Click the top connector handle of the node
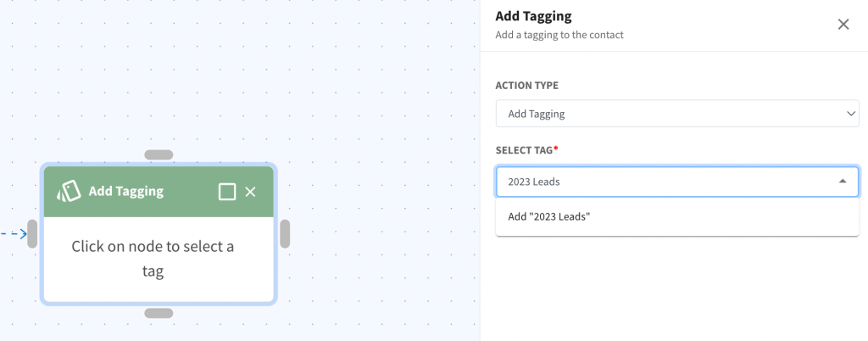868x341 pixels. click(159, 155)
